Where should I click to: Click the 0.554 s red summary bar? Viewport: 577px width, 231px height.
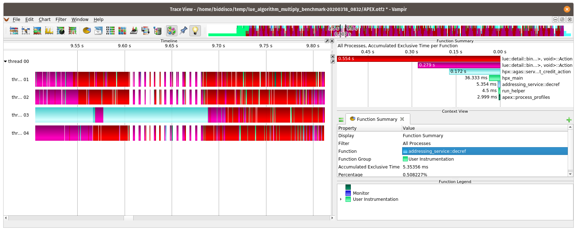(x=419, y=59)
